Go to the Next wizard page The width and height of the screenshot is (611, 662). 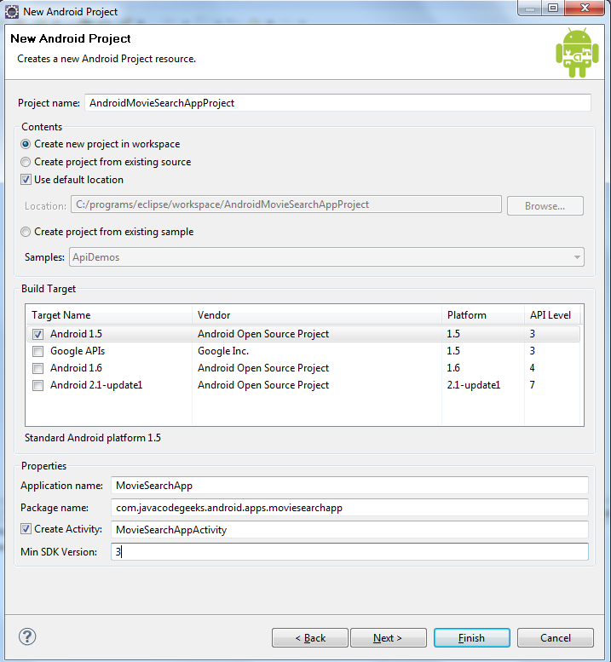click(x=388, y=637)
